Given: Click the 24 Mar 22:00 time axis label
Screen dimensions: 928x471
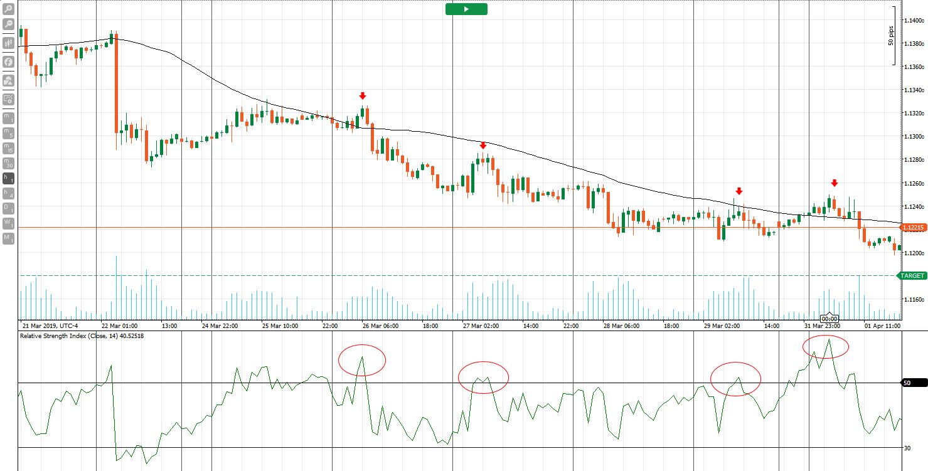Looking at the screenshot, I should coord(220,325).
